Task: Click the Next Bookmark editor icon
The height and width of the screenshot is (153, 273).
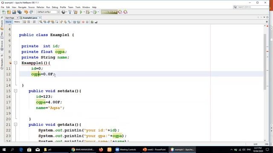Action: (x=65, y=22)
